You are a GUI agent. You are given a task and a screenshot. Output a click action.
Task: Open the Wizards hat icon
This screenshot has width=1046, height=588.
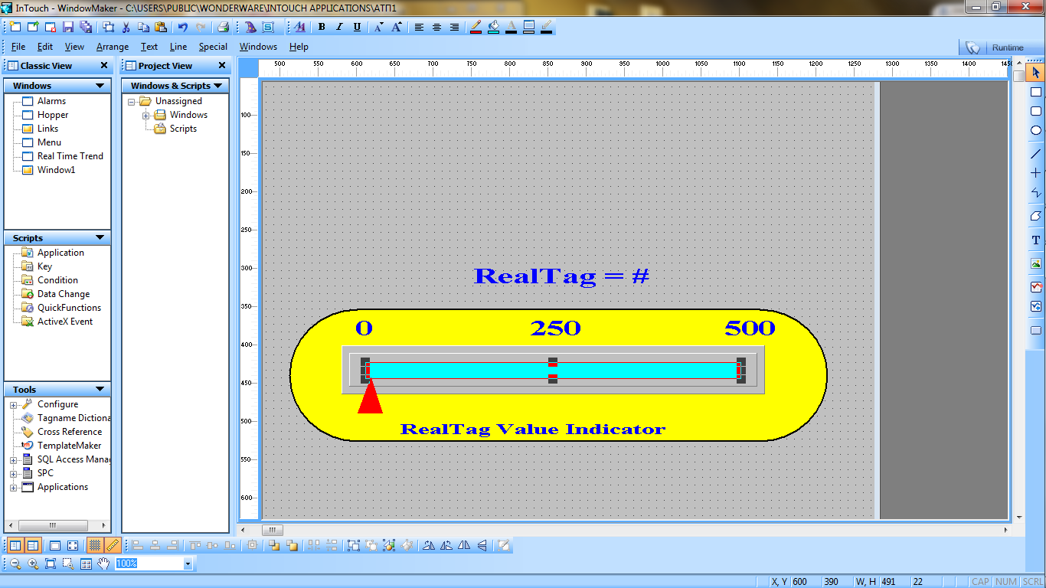pos(250,27)
